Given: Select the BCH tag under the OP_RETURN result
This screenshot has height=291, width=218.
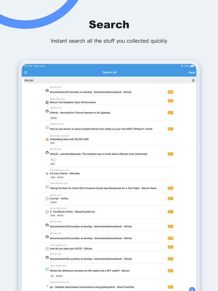Looking at the screenshot, I should [52, 143].
